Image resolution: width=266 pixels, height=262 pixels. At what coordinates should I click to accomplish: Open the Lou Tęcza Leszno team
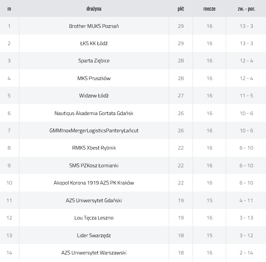(94, 218)
